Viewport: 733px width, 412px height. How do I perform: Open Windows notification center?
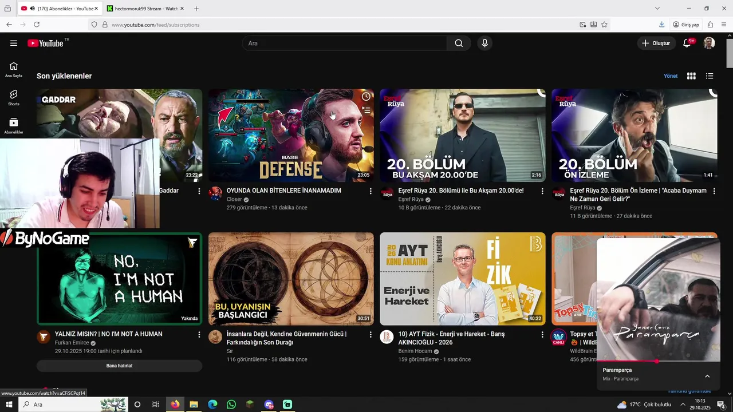721,405
